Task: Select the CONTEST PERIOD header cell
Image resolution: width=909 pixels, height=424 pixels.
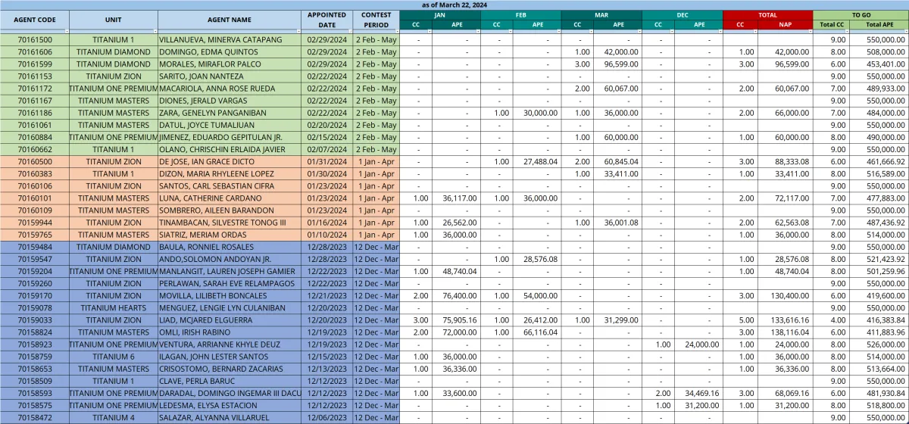Action: pyautogui.click(x=376, y=20)
